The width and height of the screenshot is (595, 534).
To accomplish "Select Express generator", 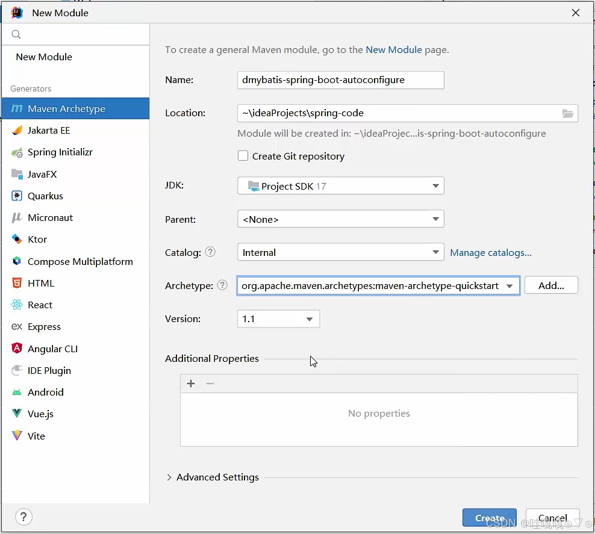I will tap(75, 326).
